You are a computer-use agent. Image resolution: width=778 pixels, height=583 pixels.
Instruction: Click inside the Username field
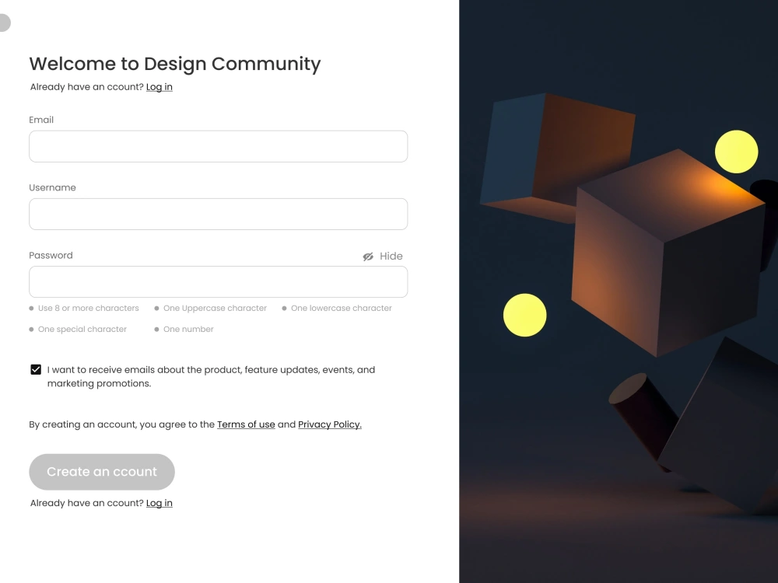218,214
